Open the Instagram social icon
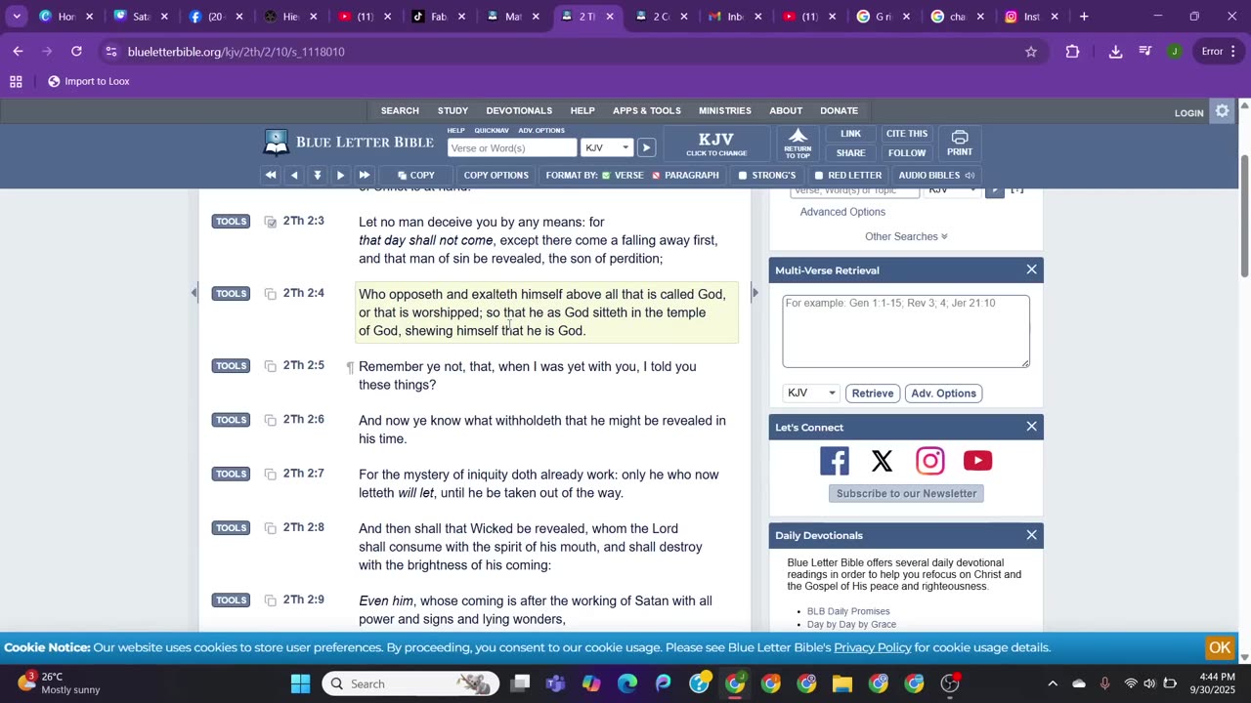 (929, 461)
